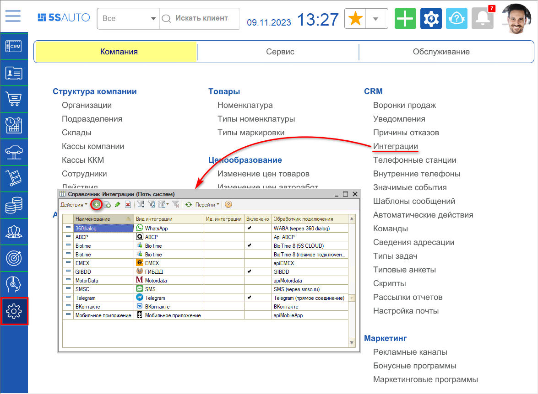Open the staff group sidebar section

pos(14,232)
